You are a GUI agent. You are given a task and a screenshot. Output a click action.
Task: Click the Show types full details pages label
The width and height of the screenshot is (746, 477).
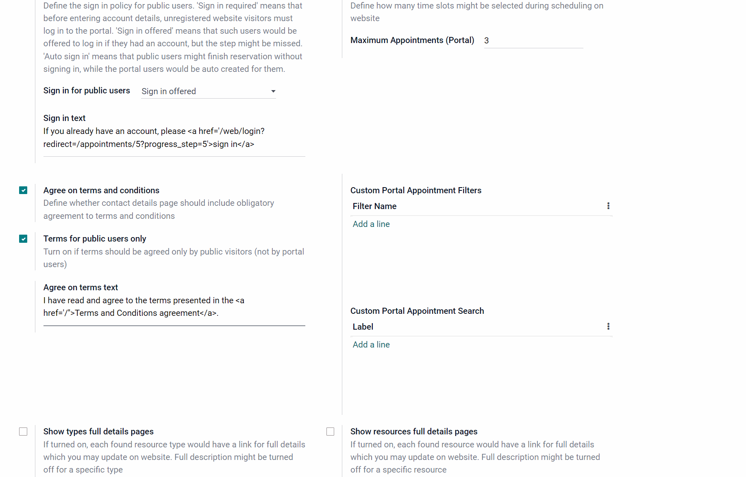pos(98,432)
